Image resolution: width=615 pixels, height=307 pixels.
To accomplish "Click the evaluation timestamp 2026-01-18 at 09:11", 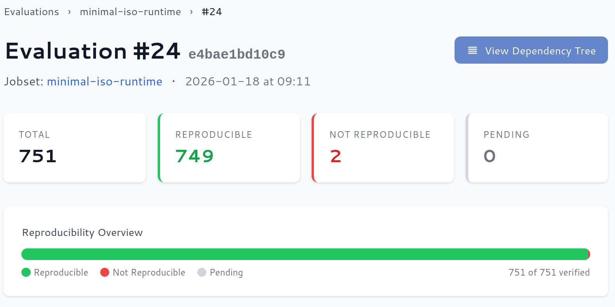I will click(248, 82).
